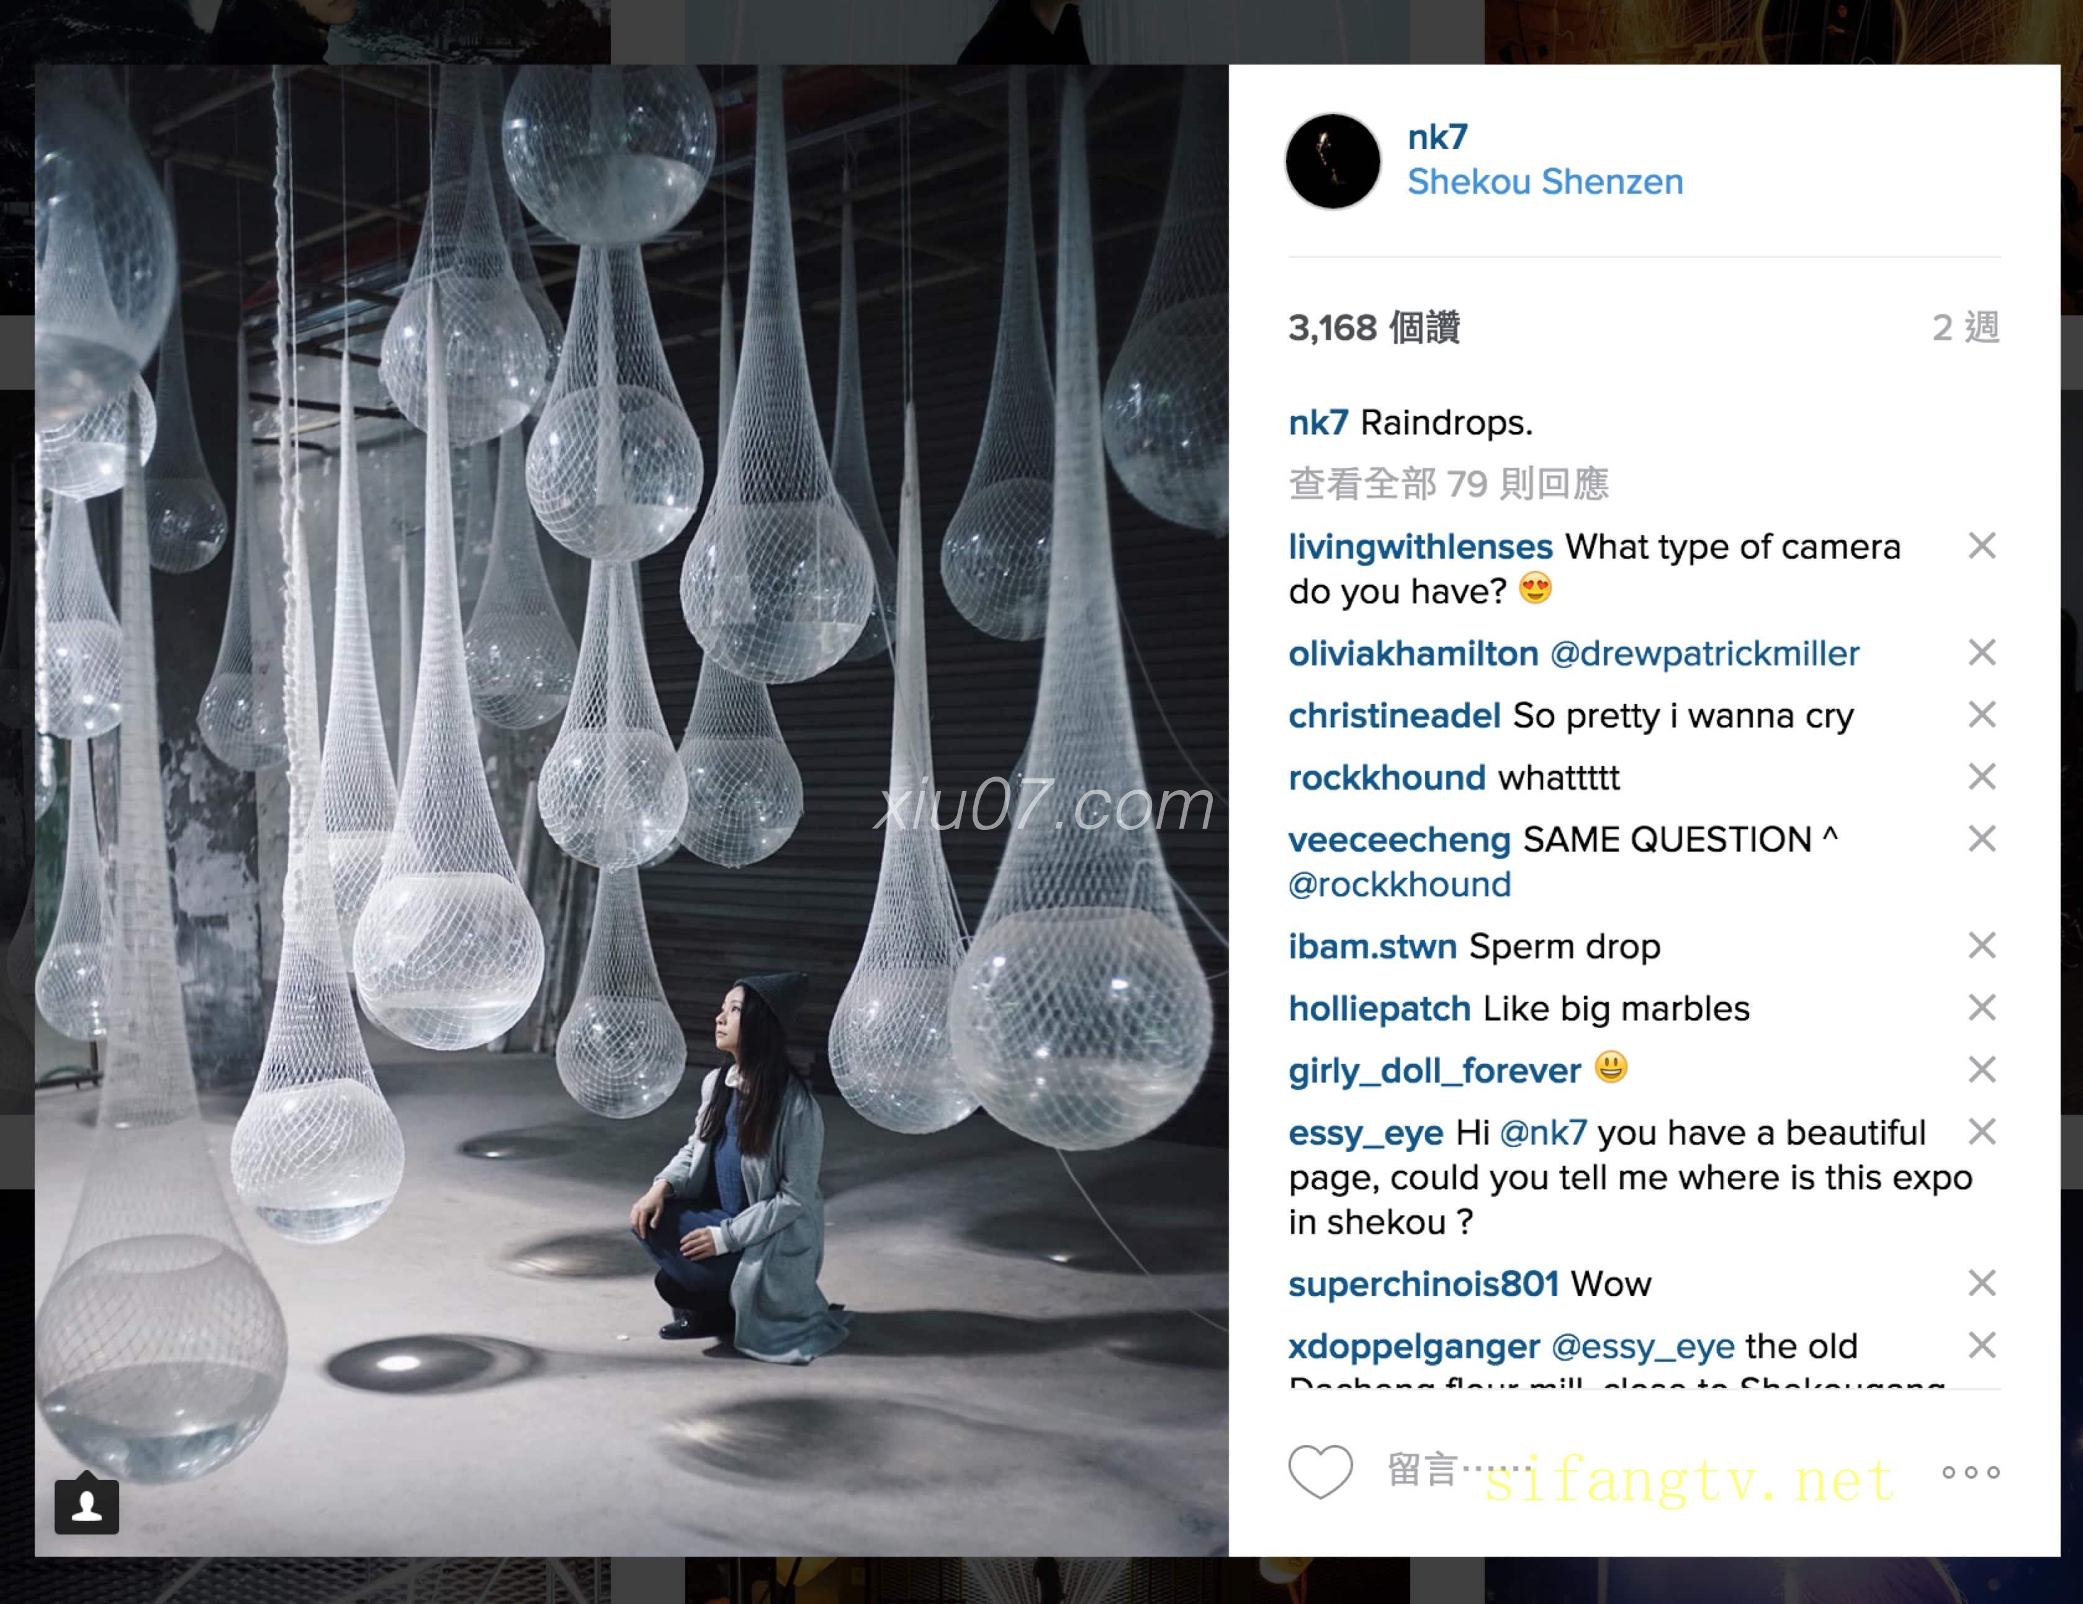2083x1604 pixels.
Task: Delete christineadel comment with X icon
Action: 1982,715
